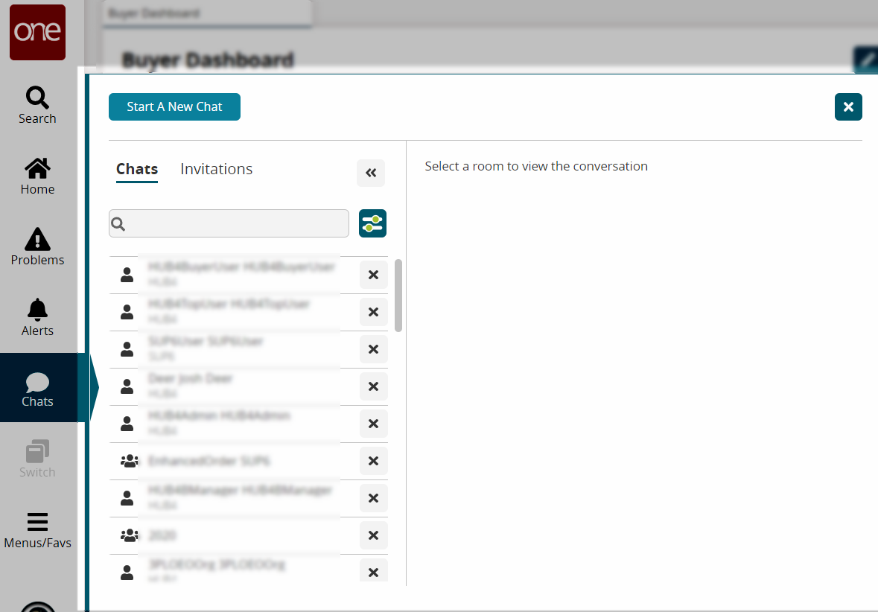Image resolution: width=878 pixels, height=612 pixels.
Task: Click the chat list scrollbar thumb
Action: [398, 296]
